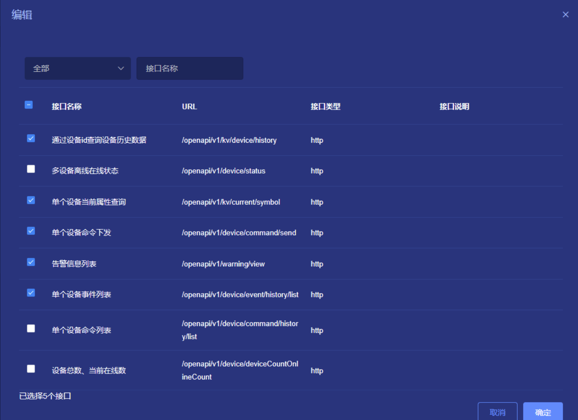Check the 单个设备命令列表 checkbox
This screenshot has width=578, height=420.
(x=31, y=329)
